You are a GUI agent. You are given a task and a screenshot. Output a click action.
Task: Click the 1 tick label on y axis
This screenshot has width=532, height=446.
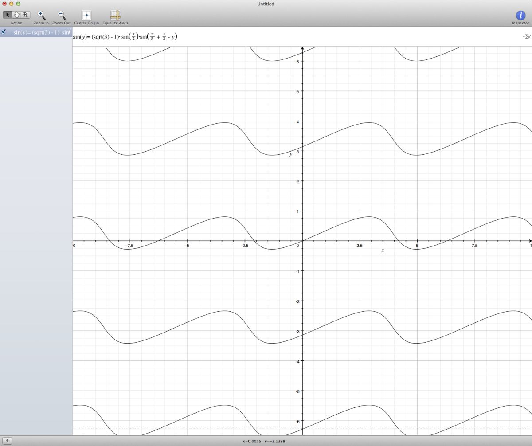coord(297,211)
